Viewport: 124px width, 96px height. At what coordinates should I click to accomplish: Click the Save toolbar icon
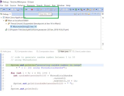pos(12,9)
